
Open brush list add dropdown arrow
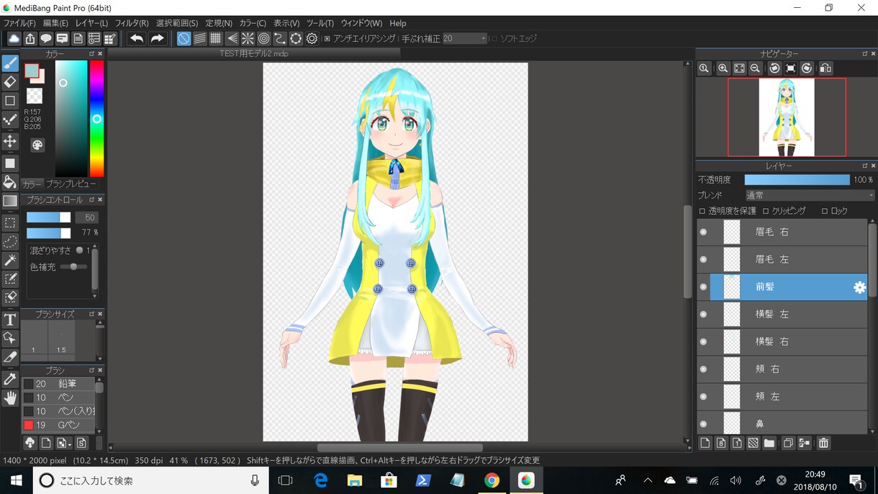(x=63, y=443)
